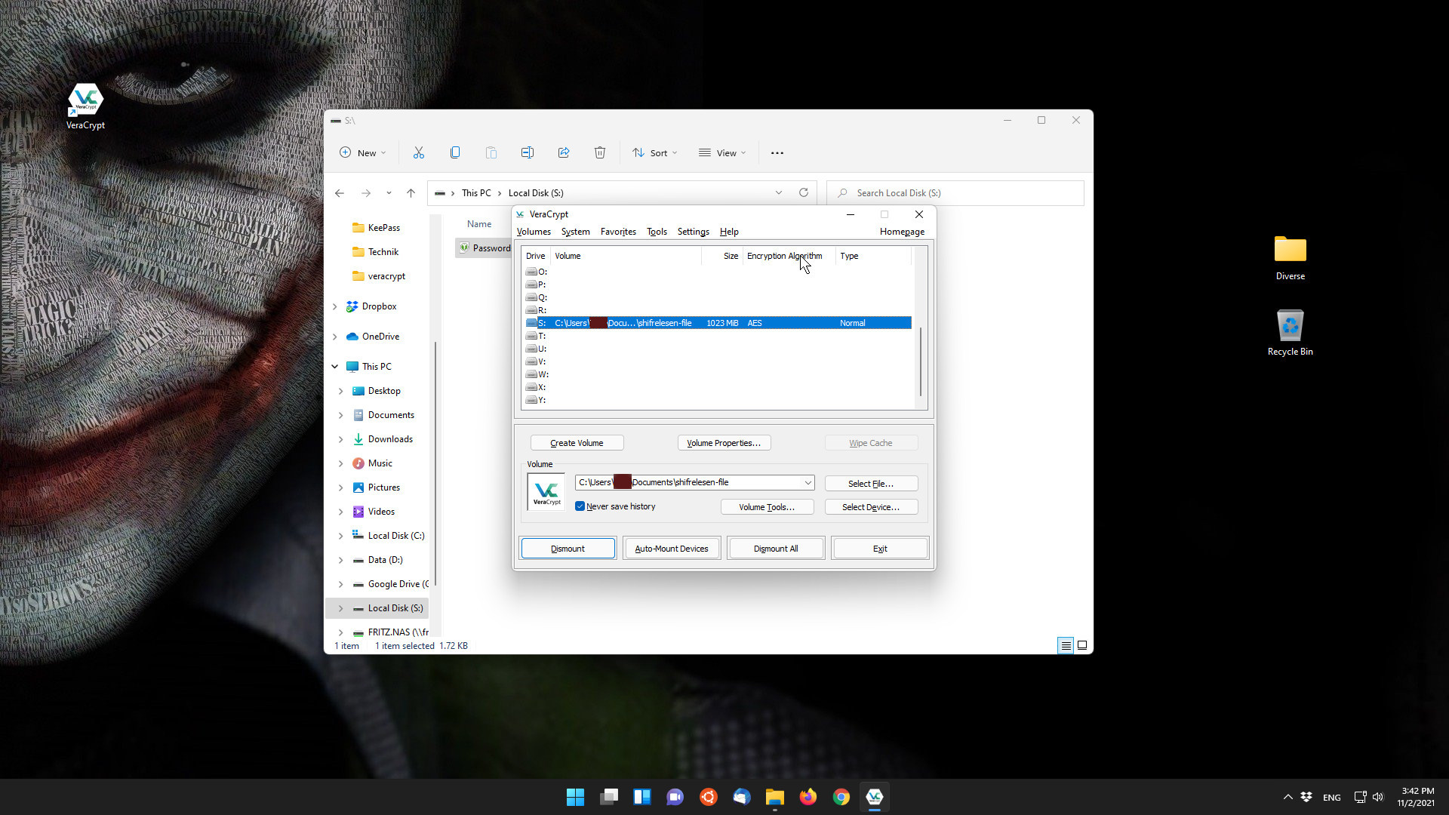Collapse the This PC tree node

334,367
